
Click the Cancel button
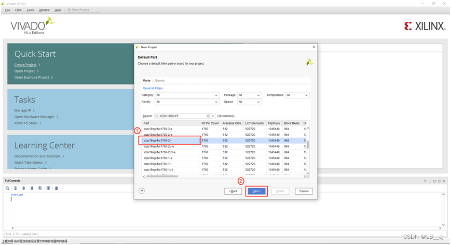pos(304,191)
